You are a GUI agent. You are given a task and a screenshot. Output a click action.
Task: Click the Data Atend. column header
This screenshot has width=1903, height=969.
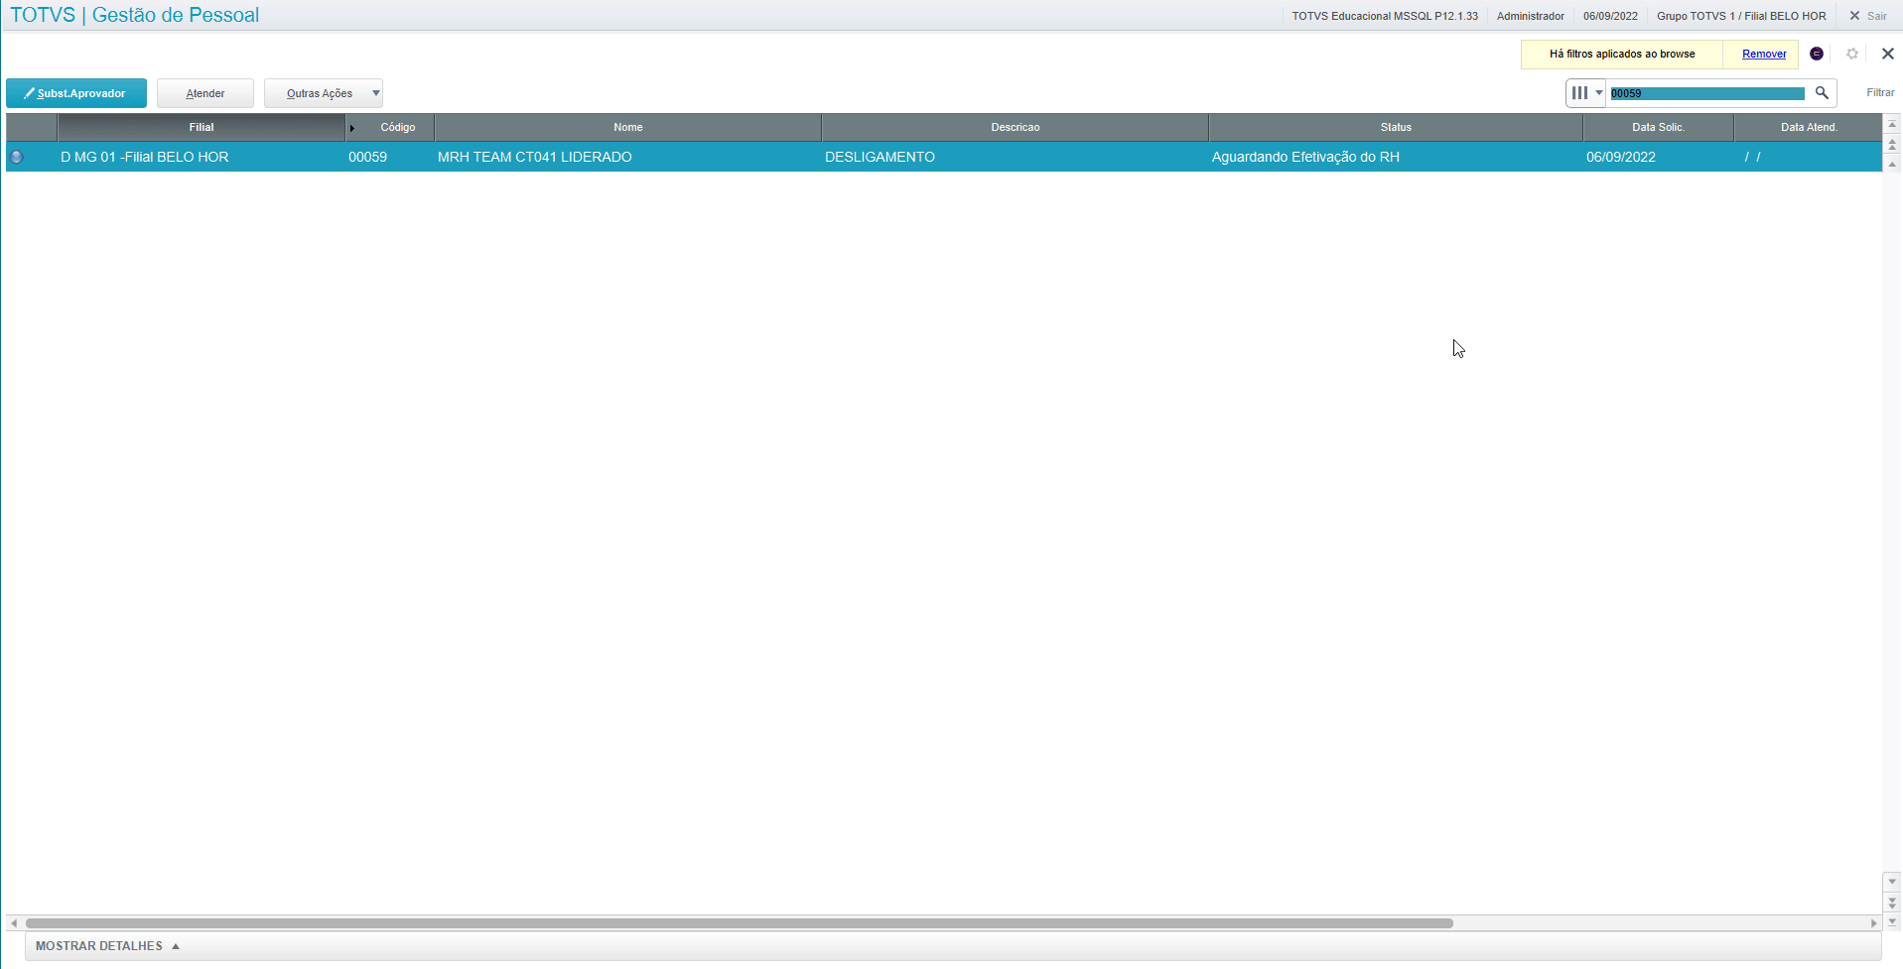1809,127
